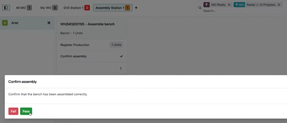
Task: Close the Ariel operator entry
Action: tap(49, 23)
